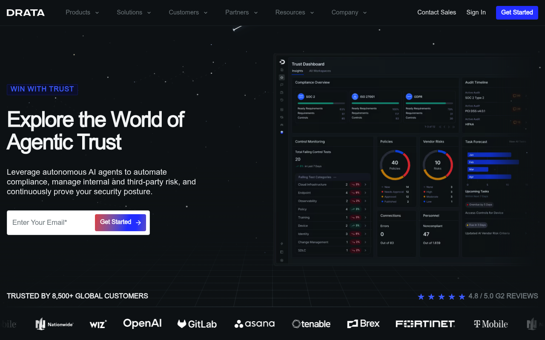Select the highlighted home icon in dashboard sidebar
Viewport: 545px width, 340px height.
click(282, 77)
